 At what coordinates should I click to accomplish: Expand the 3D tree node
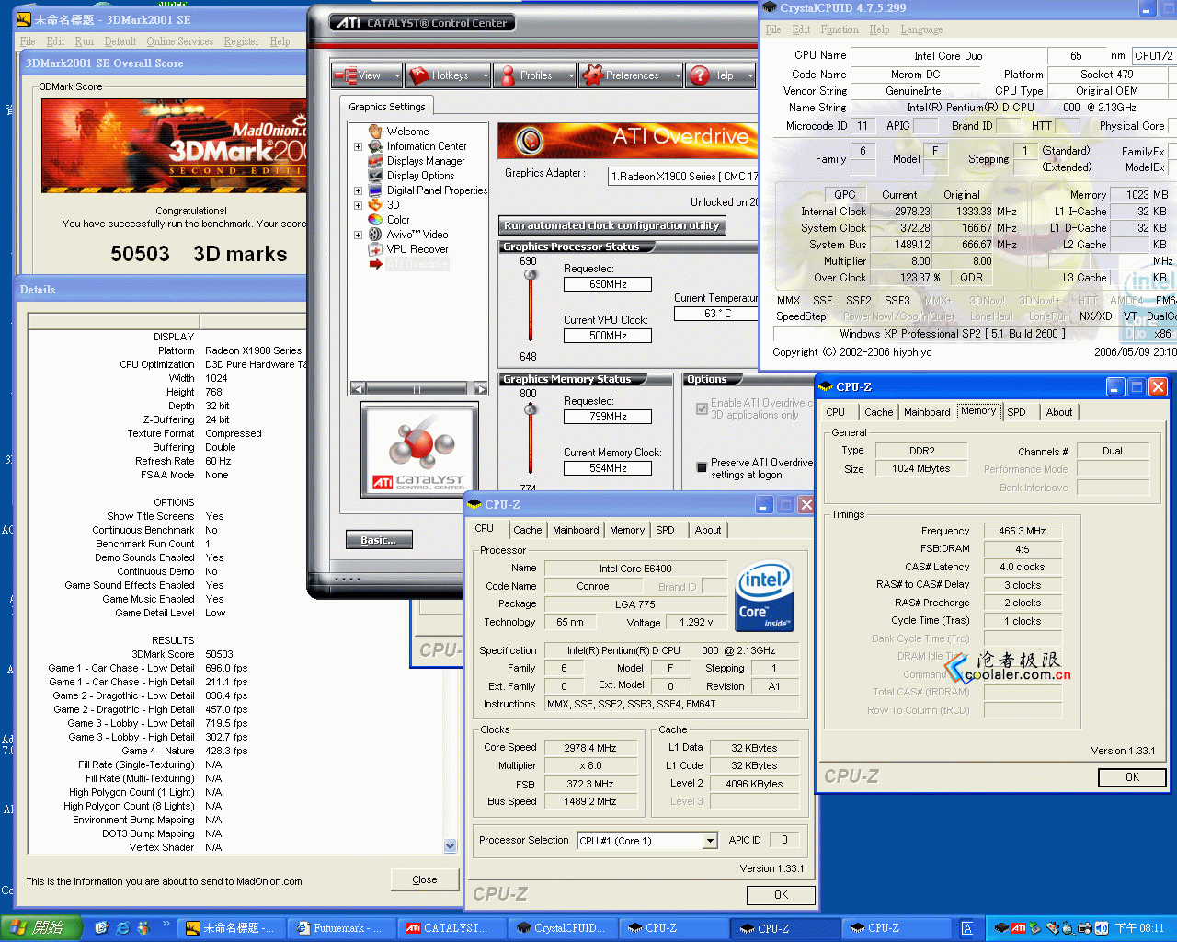[358, 205]
